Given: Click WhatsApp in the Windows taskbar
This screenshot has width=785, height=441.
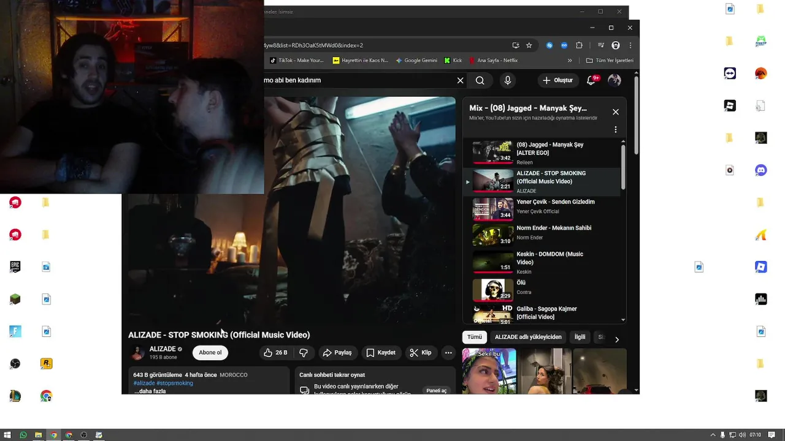Looking at the screenshot, I should [x=23, y=435].
